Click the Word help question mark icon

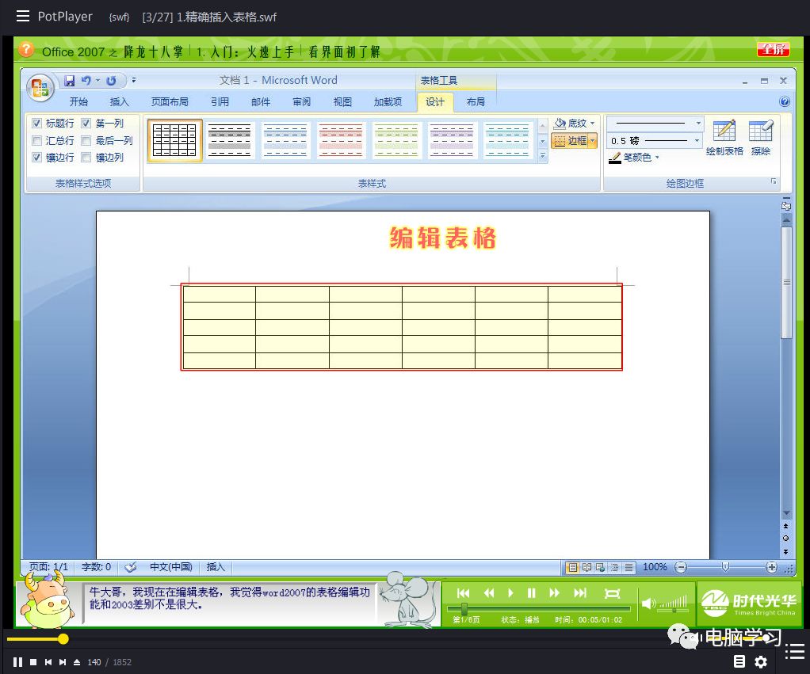784,101
